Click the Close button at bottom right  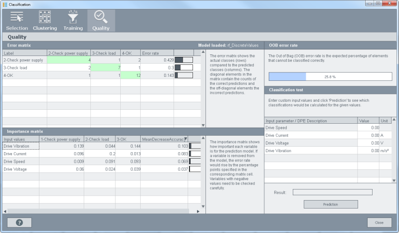pos(379,223)
